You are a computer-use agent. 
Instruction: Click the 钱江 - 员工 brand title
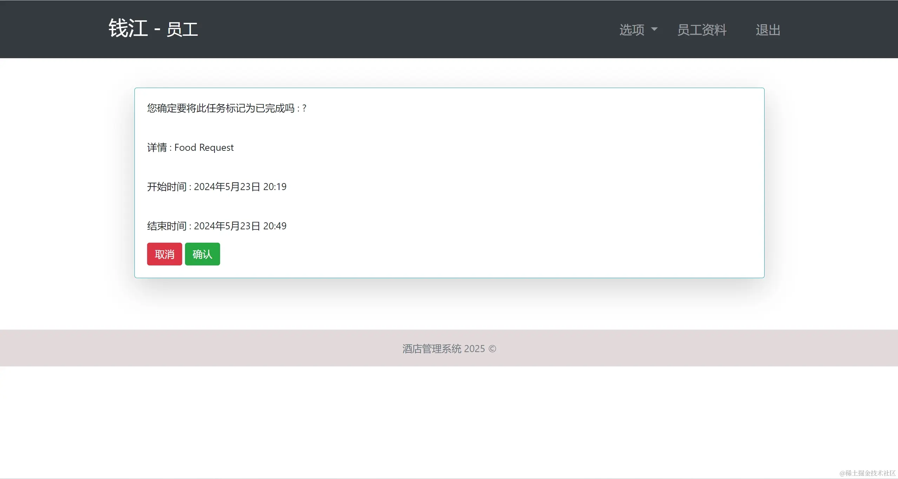tap(153, 29)
